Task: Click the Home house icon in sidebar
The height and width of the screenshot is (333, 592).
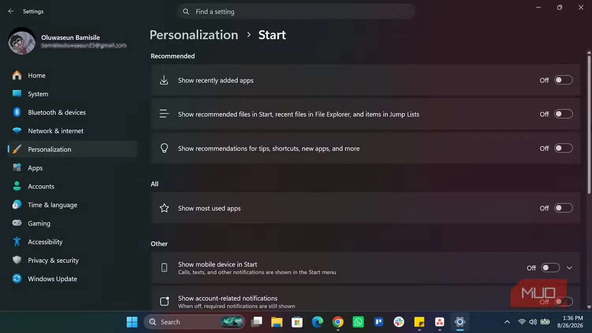Action: coord(17,75)
